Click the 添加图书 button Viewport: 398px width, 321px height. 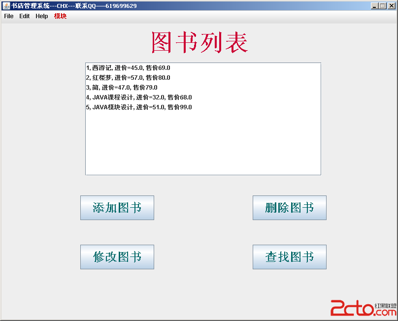pos(117,208)
